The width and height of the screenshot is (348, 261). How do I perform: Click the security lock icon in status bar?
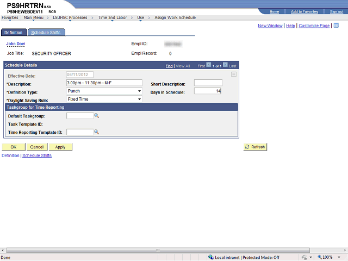pos(304,257)
